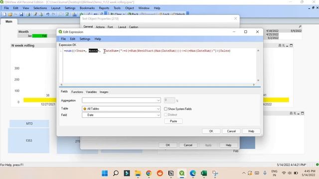319x179 pixels.
Task: Click the Send to Excel icon on lower chart
Action: 295,113
